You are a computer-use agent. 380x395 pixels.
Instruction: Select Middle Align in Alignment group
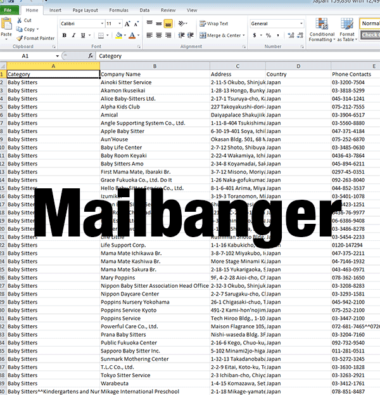159,23
